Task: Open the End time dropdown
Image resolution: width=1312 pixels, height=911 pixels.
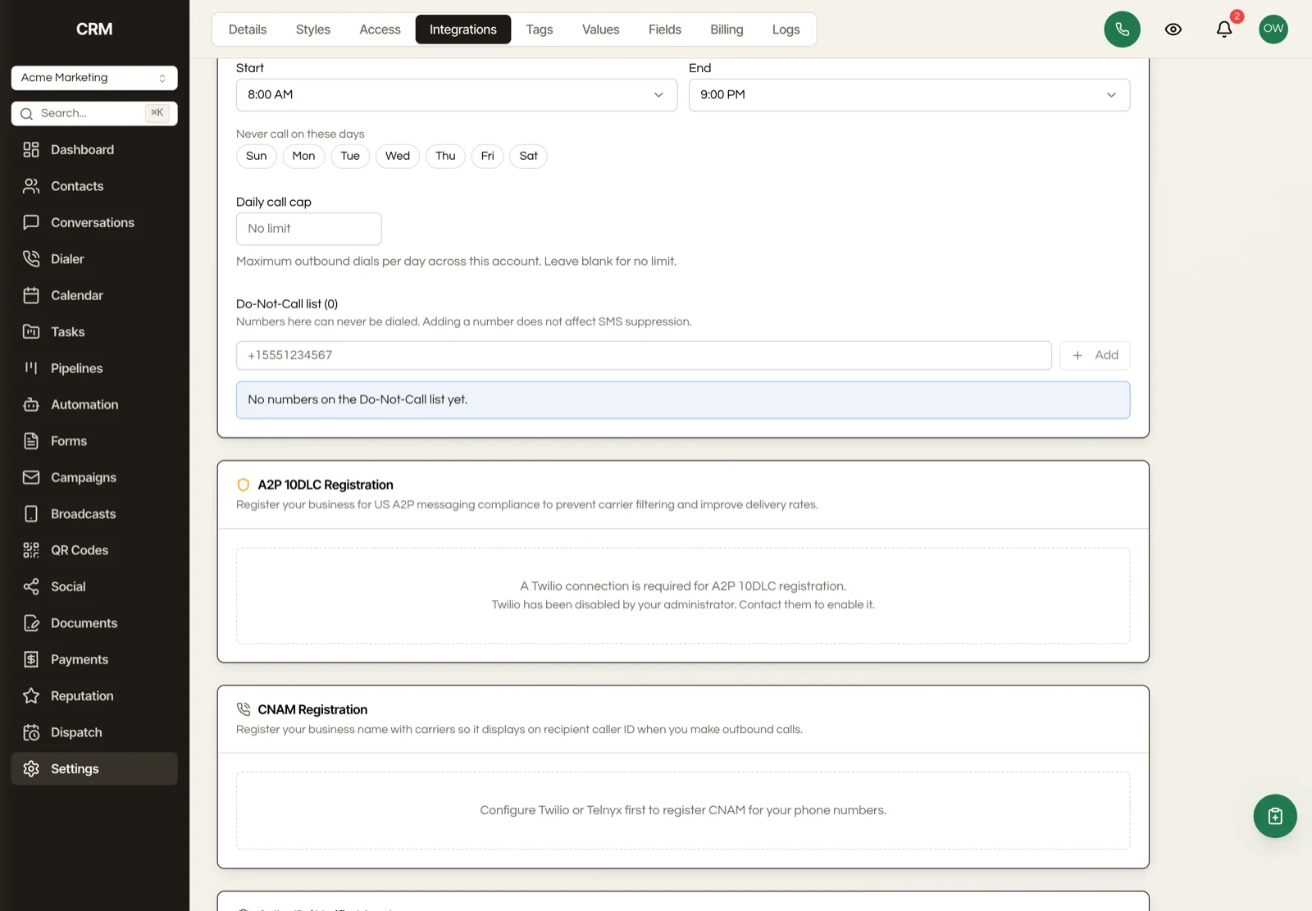Action: pyautogui.click(x=909, y=95)
